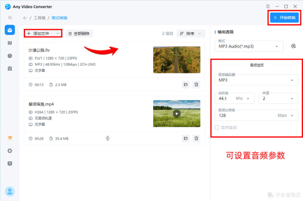Screen dimensions: 303x201
Task: Open output folder for 碧波摇曳.mp4
Action: pos(186,138)
